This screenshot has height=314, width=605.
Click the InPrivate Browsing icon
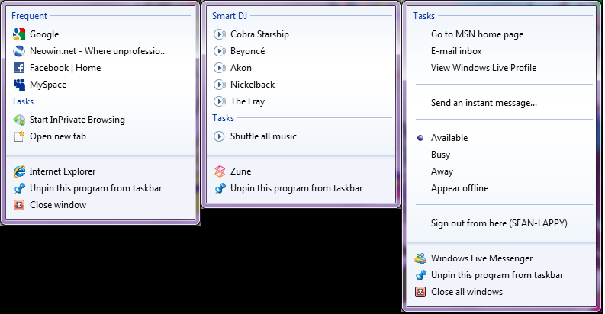pyautogui.click(x=19, y=120)
